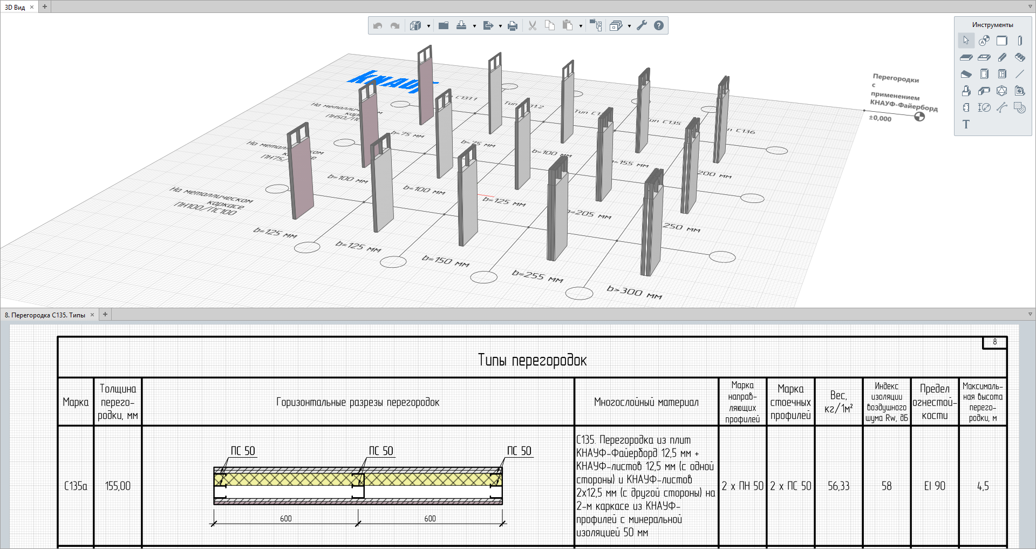Activate the Strip foundation tool
The width and height of the screenshot is (1036, 549).
[984, 91]
